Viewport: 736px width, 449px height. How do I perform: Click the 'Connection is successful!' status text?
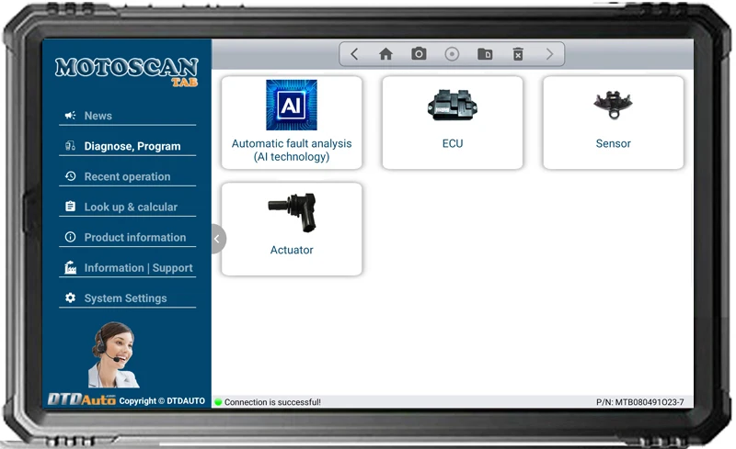coord(272,402)
